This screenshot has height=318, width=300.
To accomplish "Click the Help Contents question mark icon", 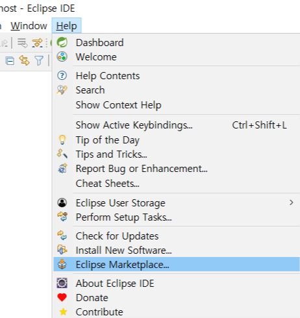I will (62, 75).
